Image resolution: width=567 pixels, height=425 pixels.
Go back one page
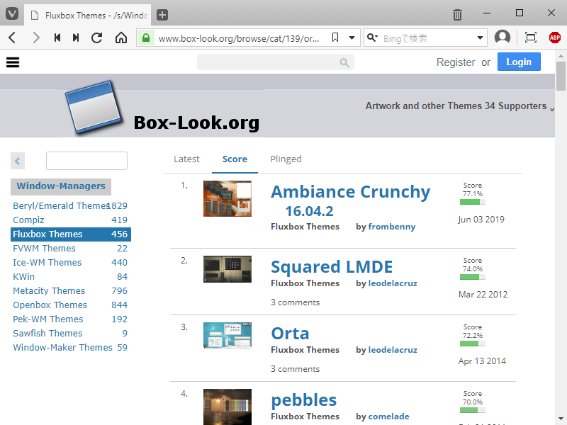click(x=12, y=38)
